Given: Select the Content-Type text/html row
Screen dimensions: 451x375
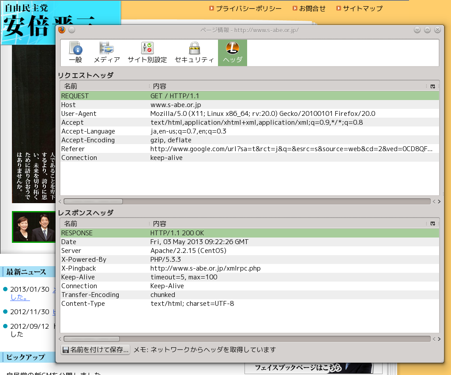Looking at the screenshot, I should click(250, 304).
